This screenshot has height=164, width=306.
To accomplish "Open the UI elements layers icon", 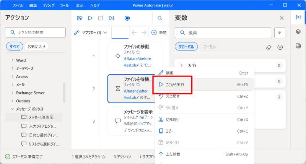I will (x=298, y=32).
